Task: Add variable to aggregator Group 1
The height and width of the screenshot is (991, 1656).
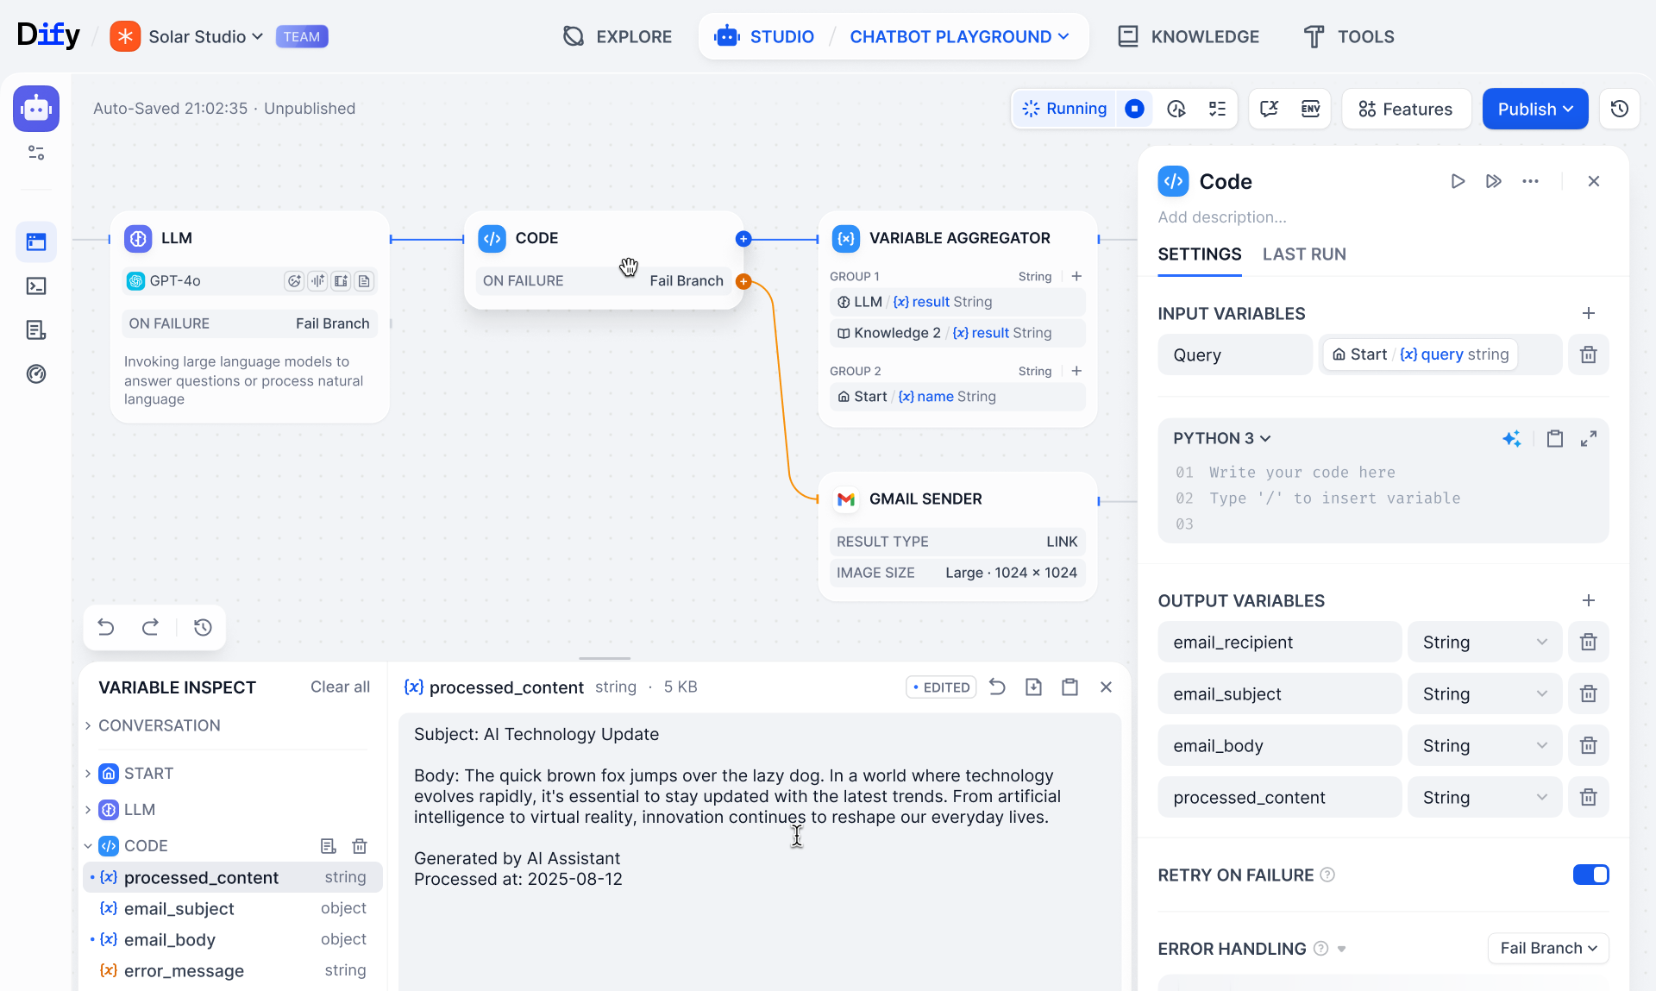Action: click(x=1076, y=276)
